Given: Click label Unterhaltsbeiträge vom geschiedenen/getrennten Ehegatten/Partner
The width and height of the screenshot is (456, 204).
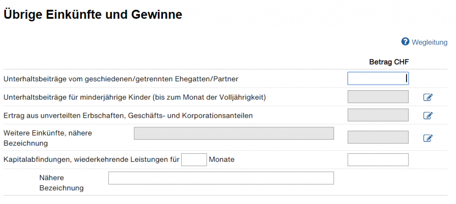Looking at the screenshot, I should coord(121,79).
